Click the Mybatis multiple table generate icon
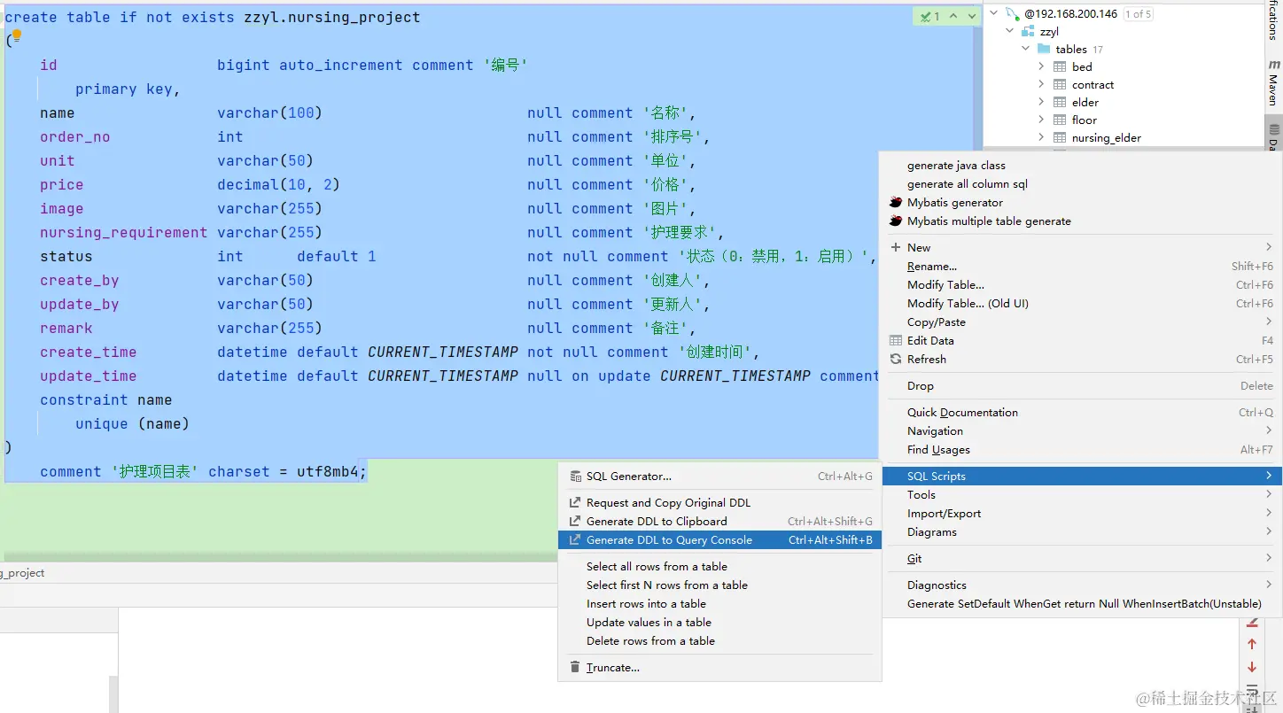This screenshot has width=1283, height=713. (x=896, y=221)
